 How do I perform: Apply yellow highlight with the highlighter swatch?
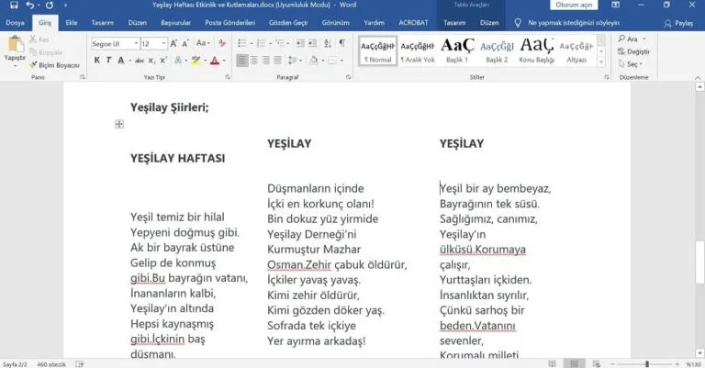click(x=196, y=61)
